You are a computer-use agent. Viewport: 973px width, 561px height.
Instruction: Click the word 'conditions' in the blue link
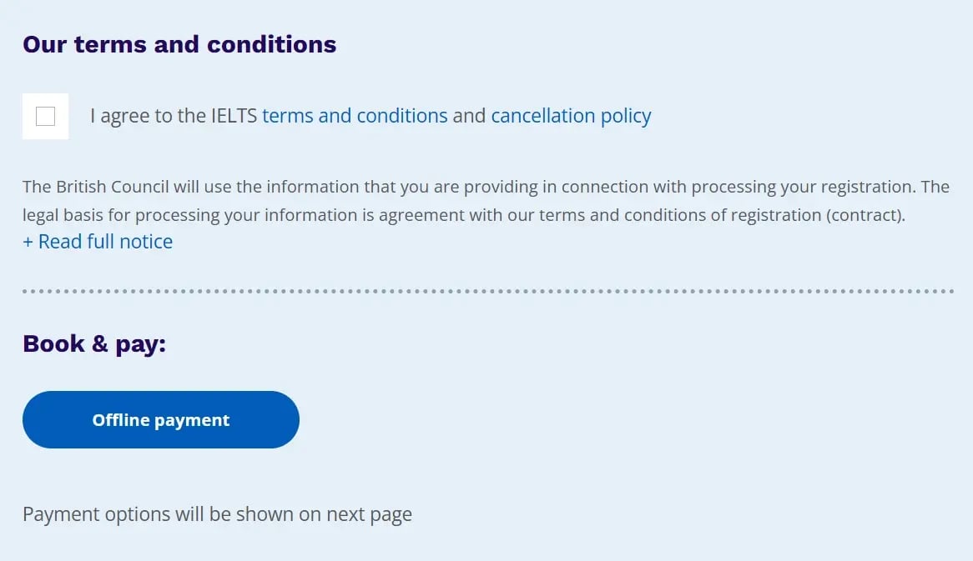[401, 116]
